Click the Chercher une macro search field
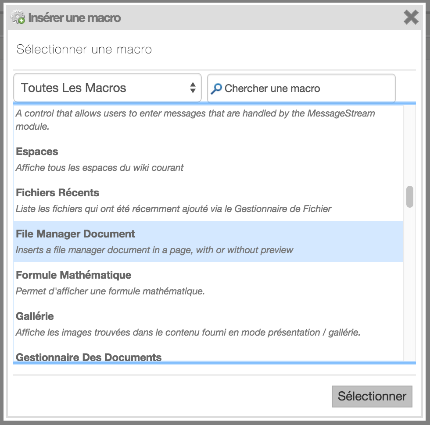Screen dimensions: 430x425 (301, 89)
